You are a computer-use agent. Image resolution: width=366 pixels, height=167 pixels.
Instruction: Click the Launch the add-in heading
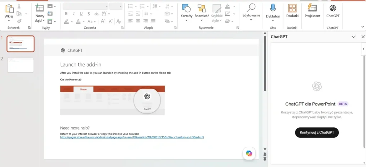coord(81,64)
